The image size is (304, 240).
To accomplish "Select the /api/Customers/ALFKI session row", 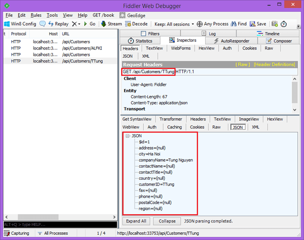I will tap(60, 48).
